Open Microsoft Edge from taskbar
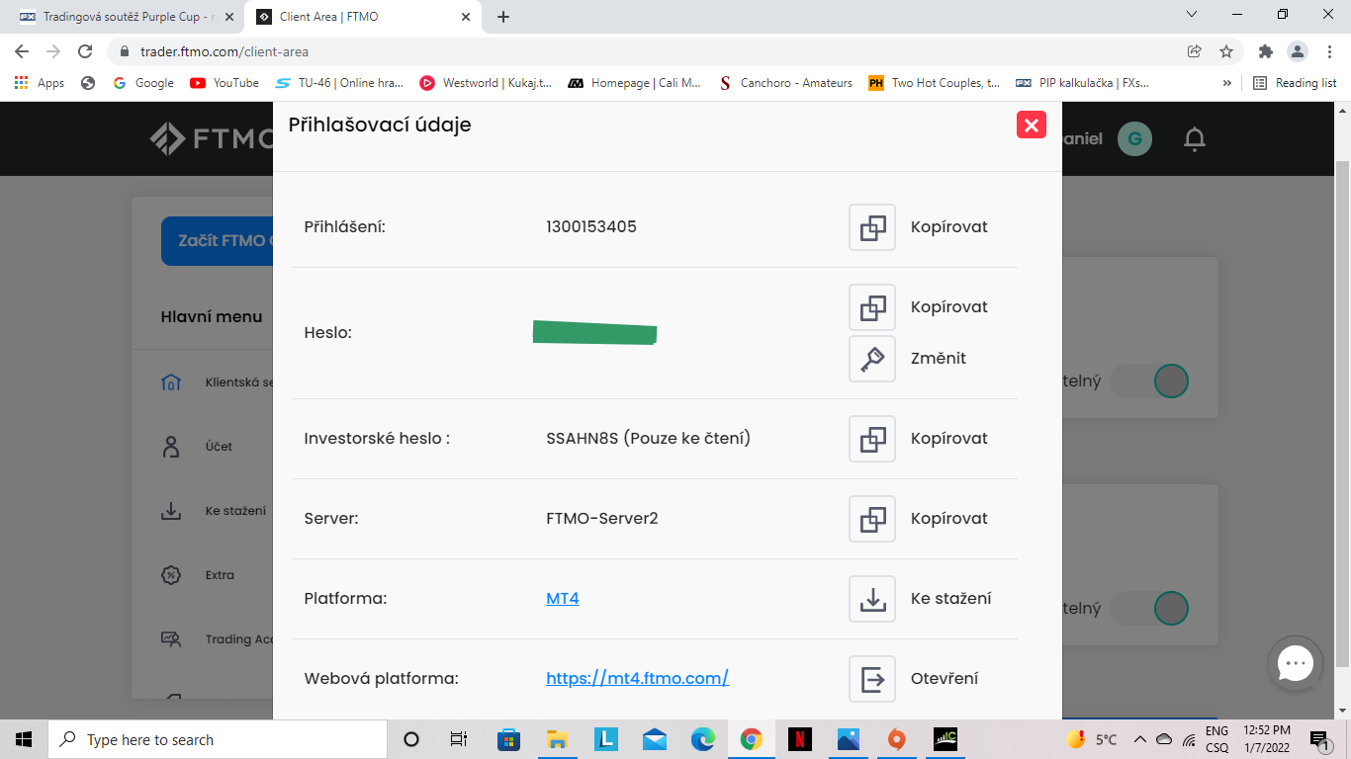 (x=703, y=739)
